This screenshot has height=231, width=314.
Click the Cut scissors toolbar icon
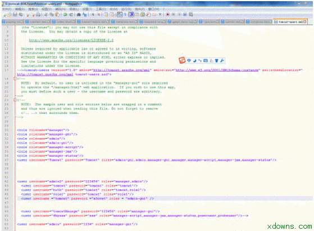[x=46, y=15]
